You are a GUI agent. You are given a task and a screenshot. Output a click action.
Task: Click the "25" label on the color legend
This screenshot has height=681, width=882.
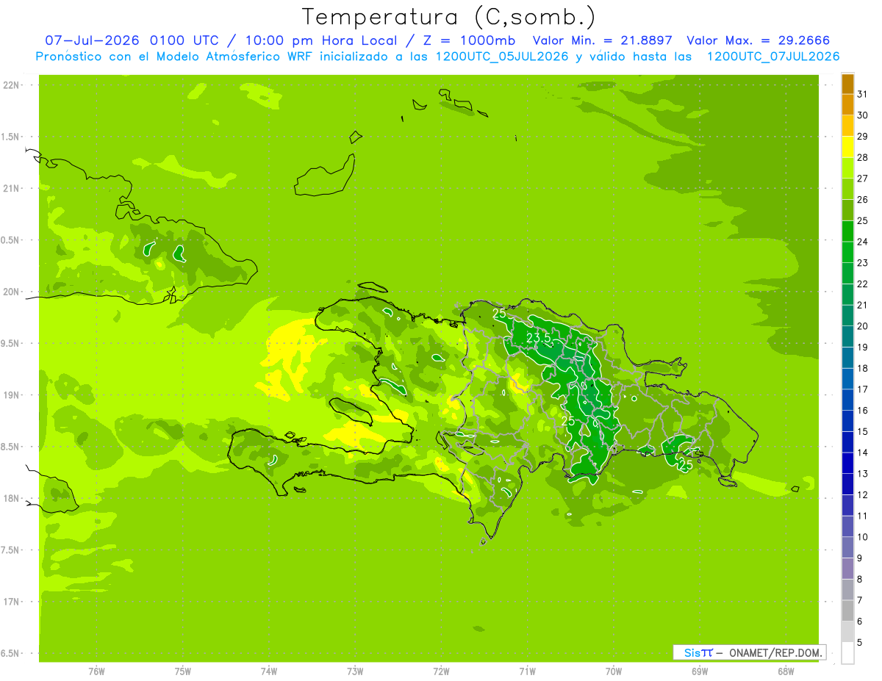click(x=862, y=220)
